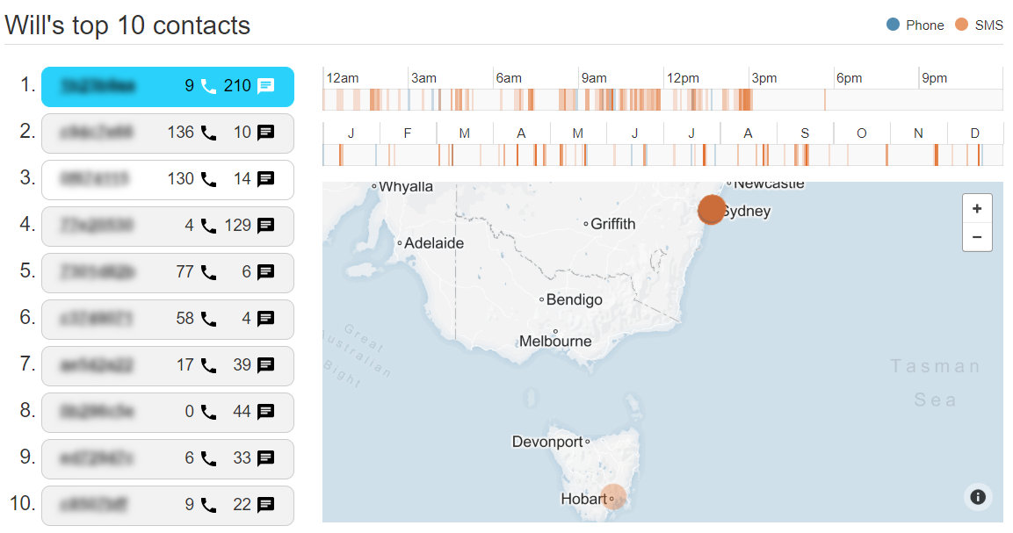
Task: Click the phone icon in contact row 1
Action: pos(208,86)
